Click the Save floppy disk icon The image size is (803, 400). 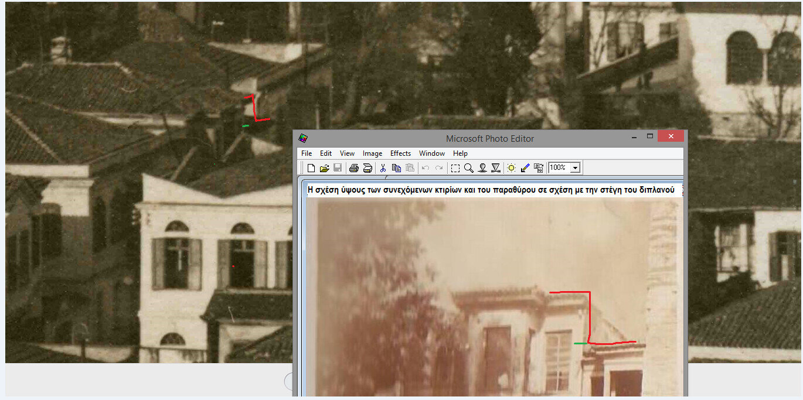[338, 168]
